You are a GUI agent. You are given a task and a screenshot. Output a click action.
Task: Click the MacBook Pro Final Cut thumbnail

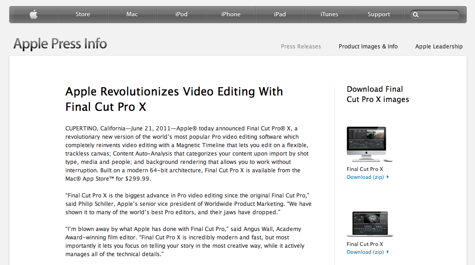370,224
